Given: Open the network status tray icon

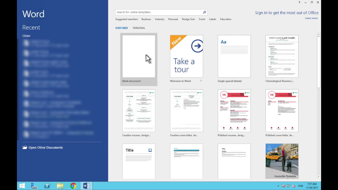Looking at the screenshot, I should click(x=289, y=186).
